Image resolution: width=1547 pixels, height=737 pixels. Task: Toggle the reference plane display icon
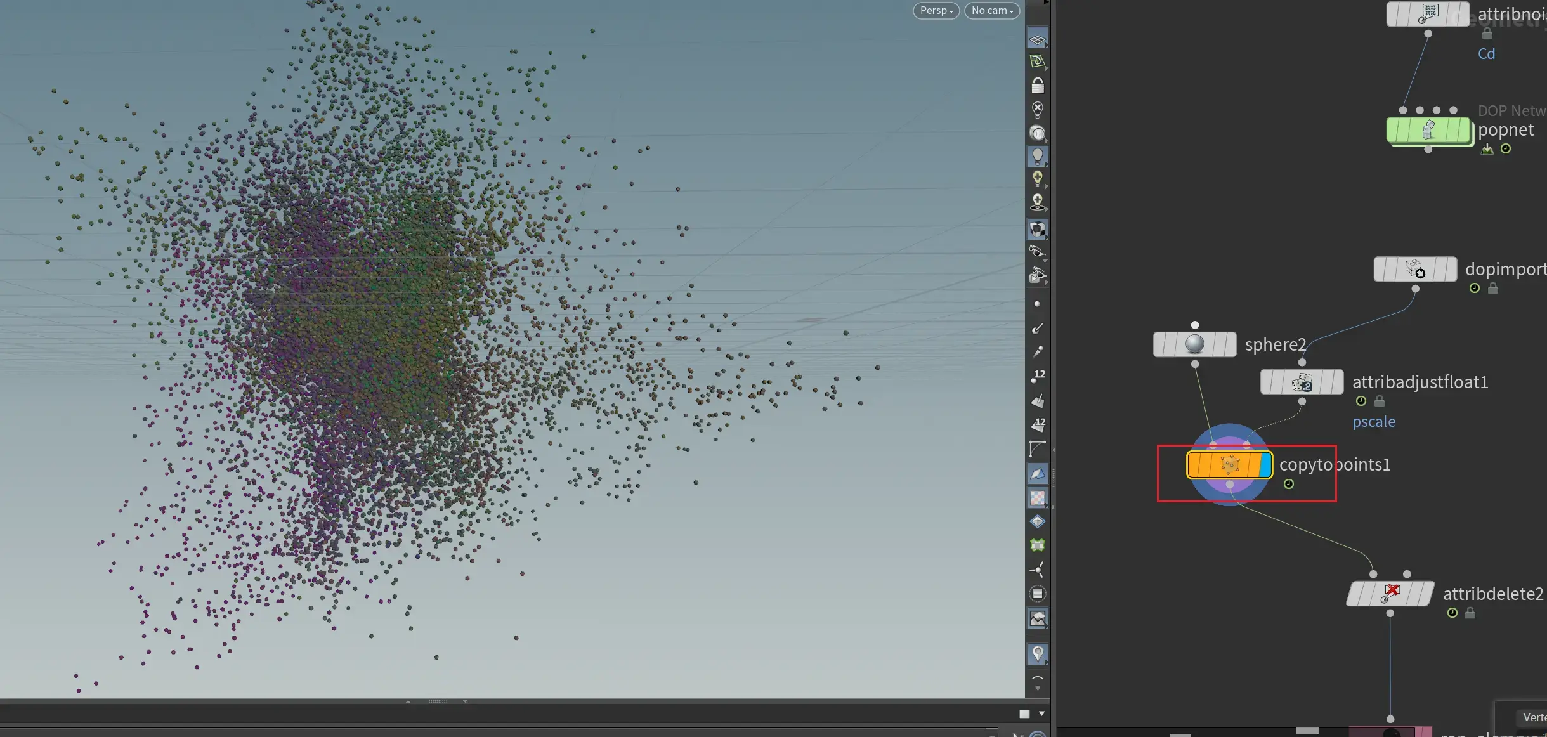tap(1038, 39)
